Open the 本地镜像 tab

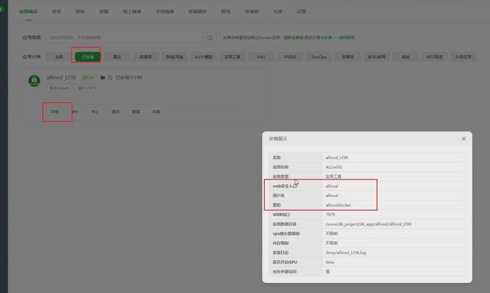[164, 11]
